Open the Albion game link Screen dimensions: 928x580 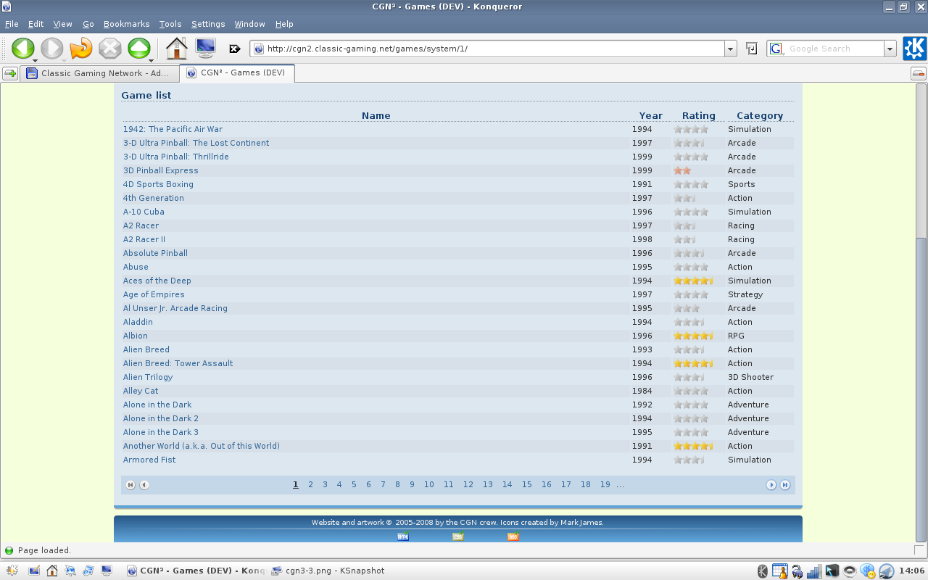pos(136,336)
